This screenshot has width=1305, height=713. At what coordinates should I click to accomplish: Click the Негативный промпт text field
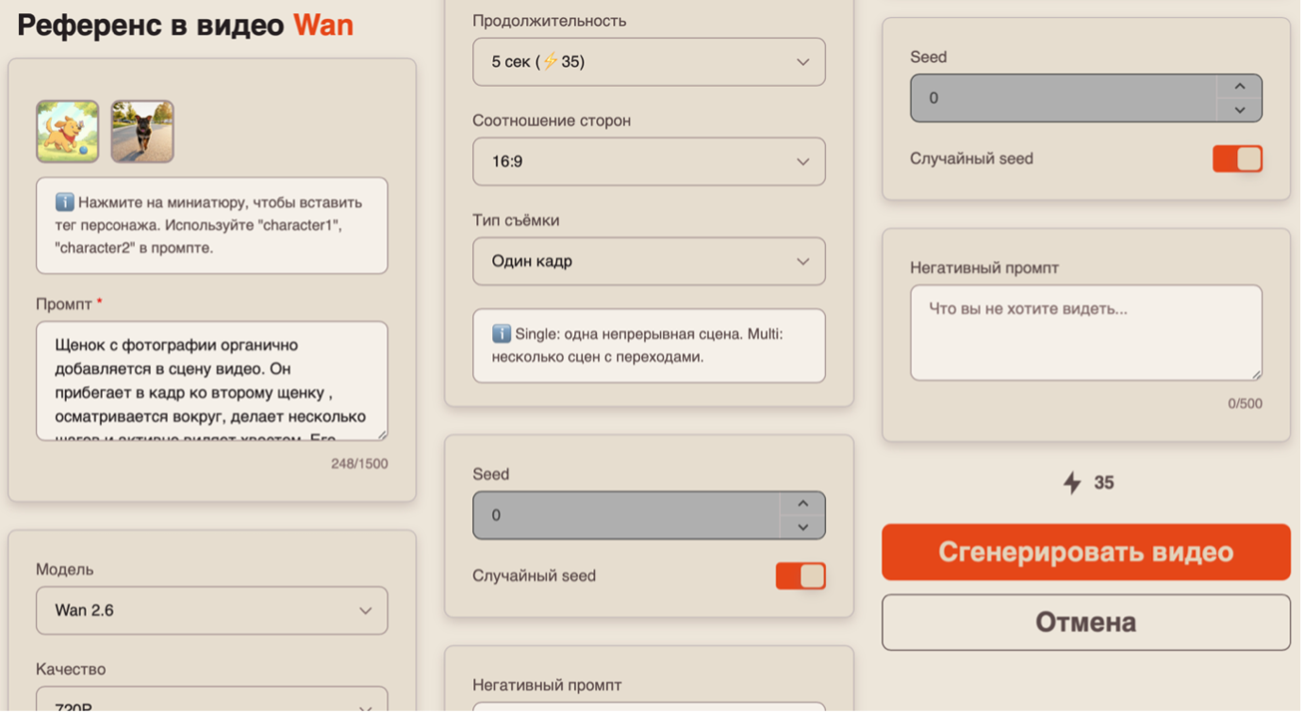pyautogui.click(x=1085, y=333)
